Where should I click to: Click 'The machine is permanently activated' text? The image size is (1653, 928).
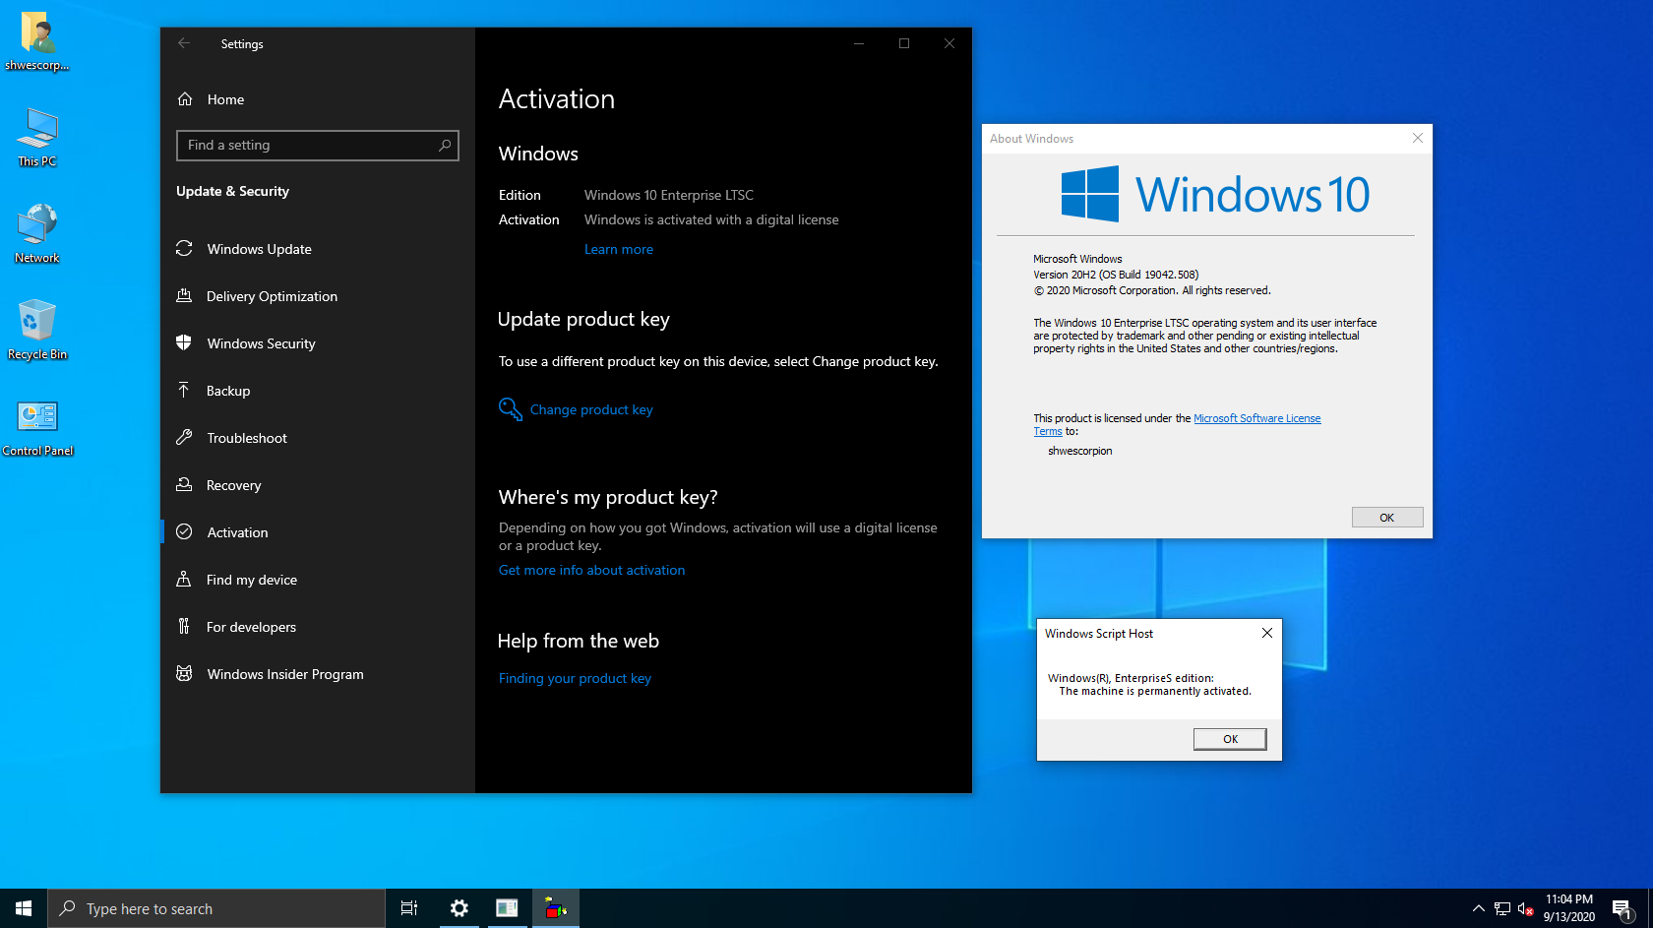(x=1155, y=691)
